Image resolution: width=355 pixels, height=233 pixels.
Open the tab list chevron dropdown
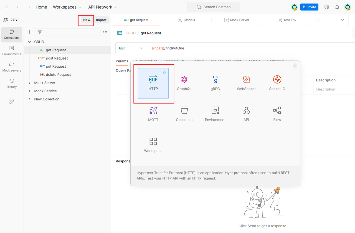point(343,20)
